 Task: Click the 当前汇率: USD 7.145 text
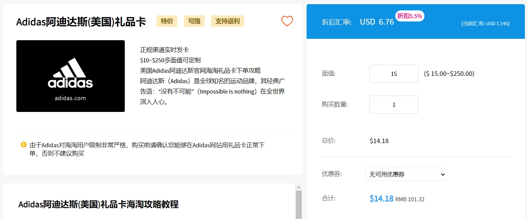(x=485, y=24)
